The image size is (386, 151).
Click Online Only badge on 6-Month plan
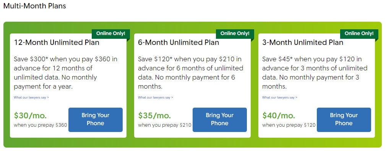[x=235, y=33]
